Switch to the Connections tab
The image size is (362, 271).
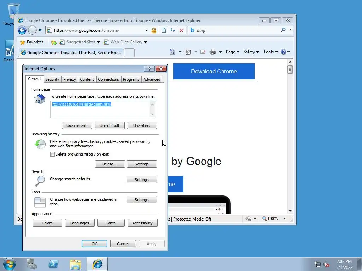tap(108, 79)
